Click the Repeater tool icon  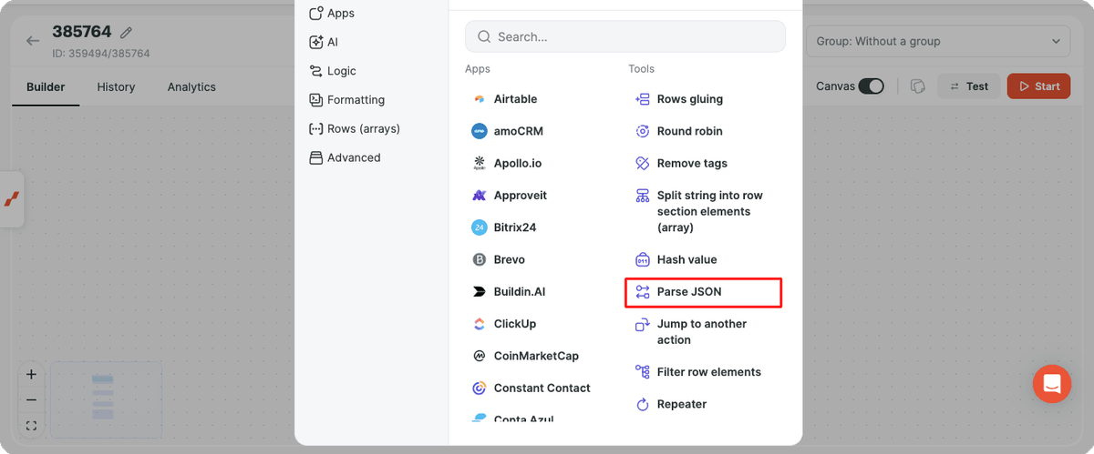click(643, 404)
